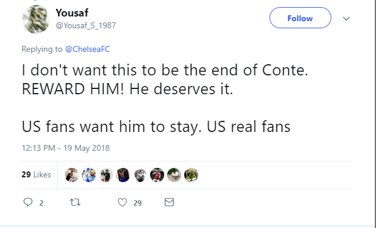This screenshot has height=228, width=376.
Task: Open first liker's avatar thumbnail
Action: click(x=72, y=175)
